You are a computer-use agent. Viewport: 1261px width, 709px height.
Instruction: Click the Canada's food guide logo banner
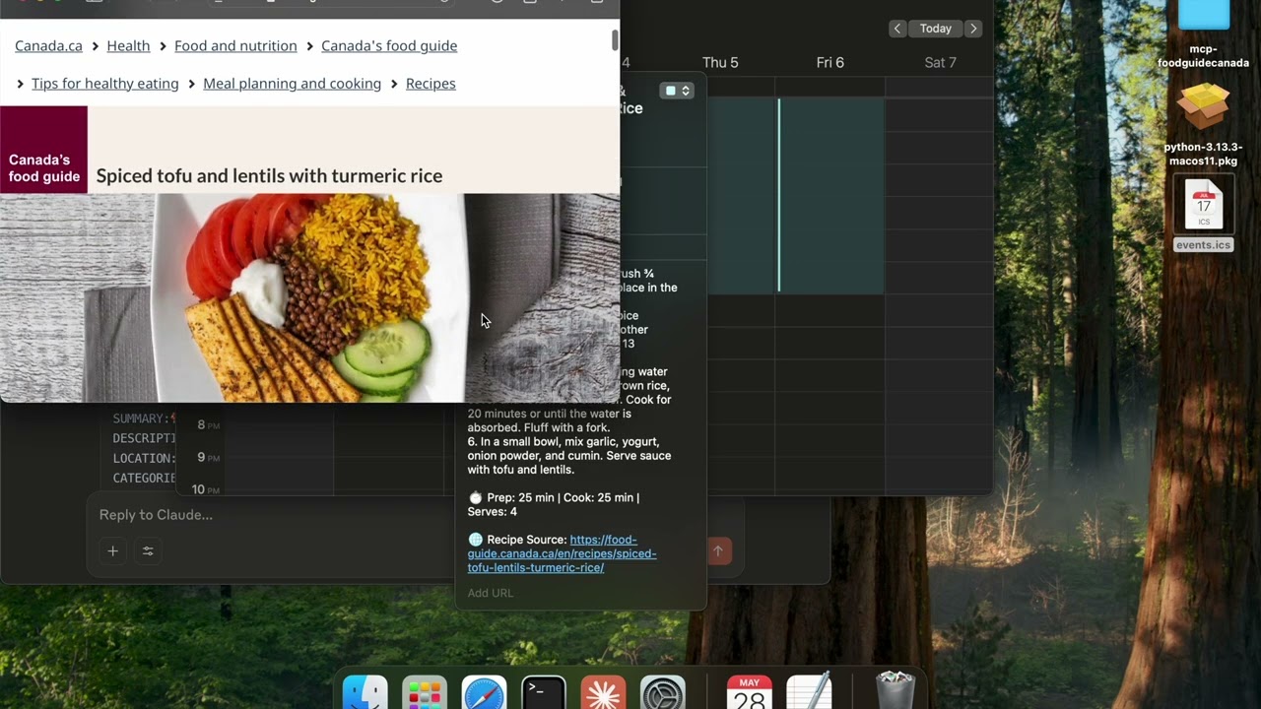click(43, 150)
